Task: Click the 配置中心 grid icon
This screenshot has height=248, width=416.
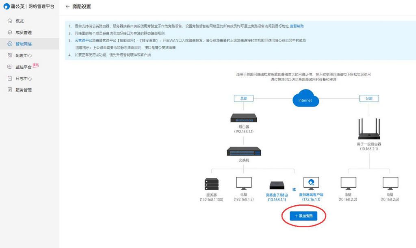Action: coord(10,55)
